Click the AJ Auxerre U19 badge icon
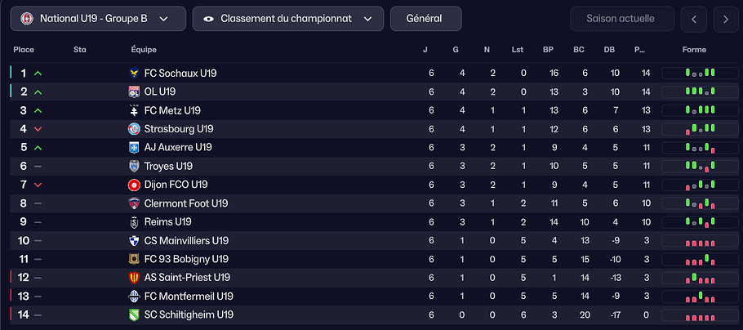Screen dimensions: 743x330 (x=135, y=148)
